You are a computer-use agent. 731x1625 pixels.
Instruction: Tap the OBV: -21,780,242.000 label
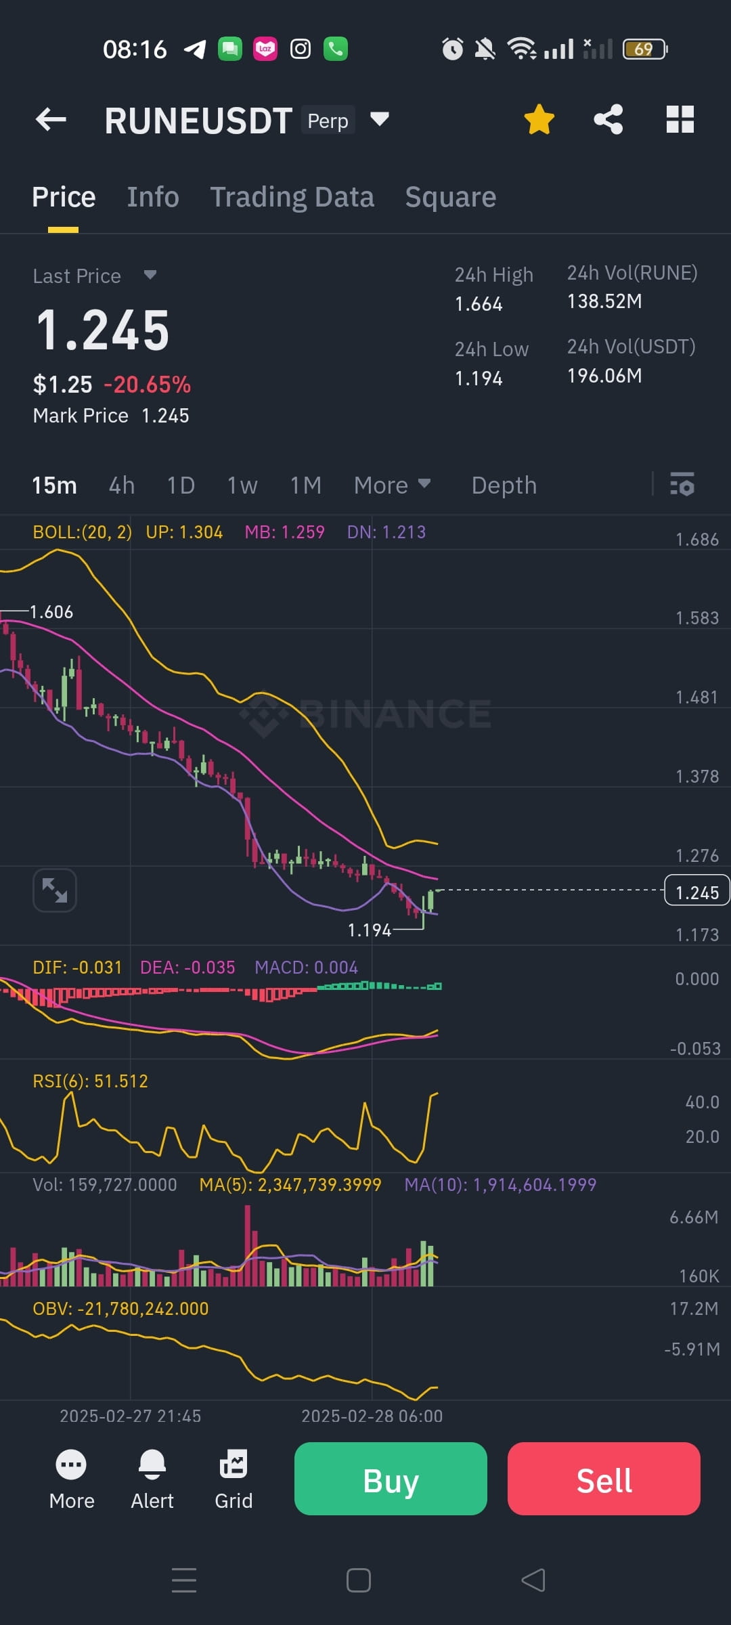[x=120, y=1309]
